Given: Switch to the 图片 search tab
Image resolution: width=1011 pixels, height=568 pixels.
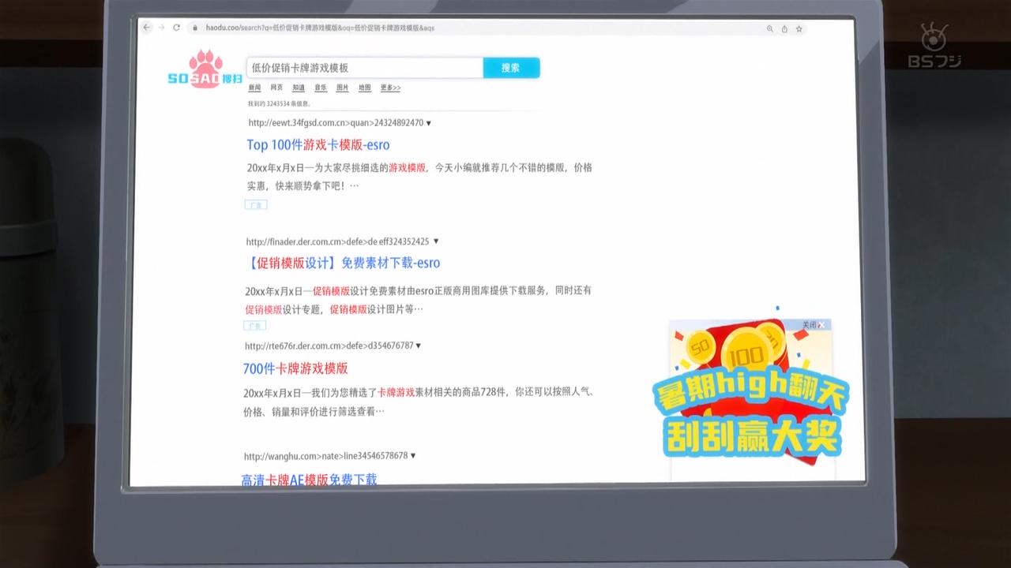Looking at the screenshot, I should pyautogui.click(x=342, y=88).
